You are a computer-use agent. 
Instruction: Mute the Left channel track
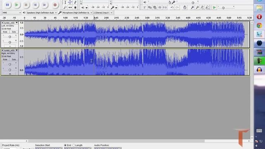(5, 32)
